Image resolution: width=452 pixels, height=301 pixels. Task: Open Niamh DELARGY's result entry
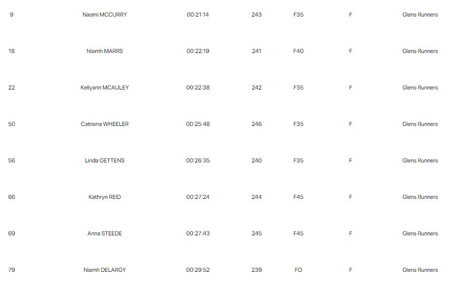point(104,270)
